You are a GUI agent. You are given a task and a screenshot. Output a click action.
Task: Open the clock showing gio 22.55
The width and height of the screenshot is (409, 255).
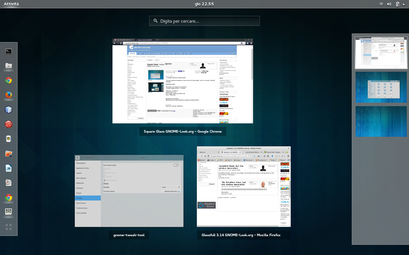204,4
